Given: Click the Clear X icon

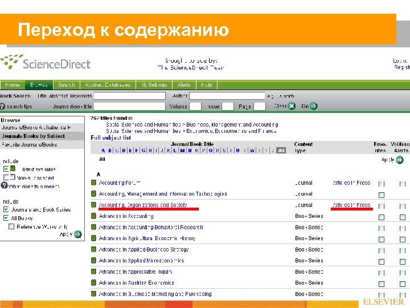Looking at the screenshot, I should coord(292,106).
